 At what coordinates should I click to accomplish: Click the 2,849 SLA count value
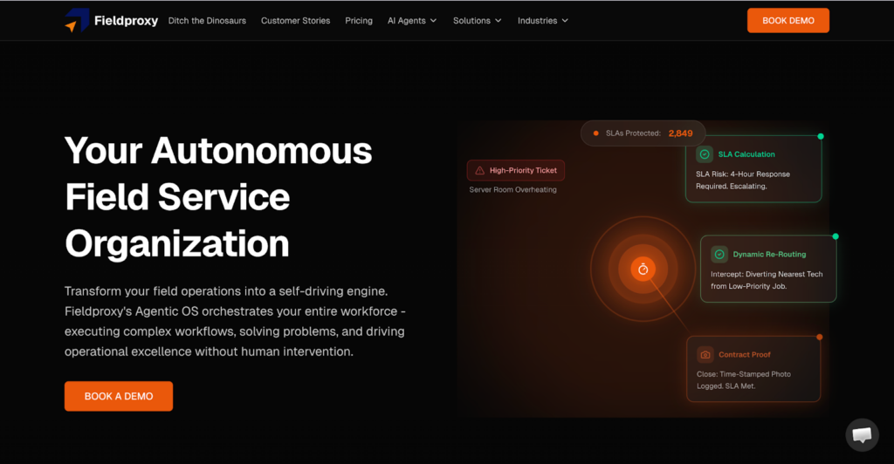(x=680, y=133)
